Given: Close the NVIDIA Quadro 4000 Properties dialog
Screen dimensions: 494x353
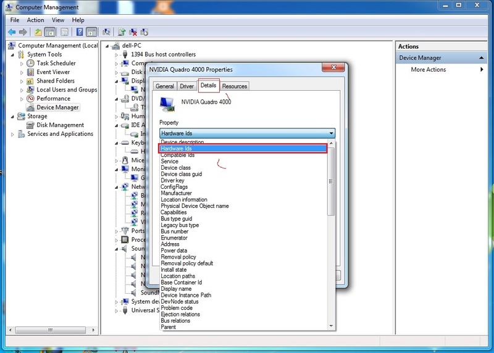Looking at the screenshot, I should (333, 67).
